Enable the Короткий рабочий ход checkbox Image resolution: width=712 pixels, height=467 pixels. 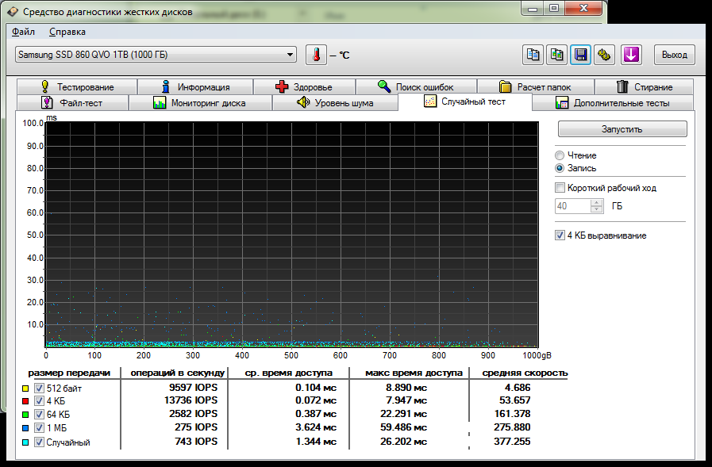(x=560, y=188)
